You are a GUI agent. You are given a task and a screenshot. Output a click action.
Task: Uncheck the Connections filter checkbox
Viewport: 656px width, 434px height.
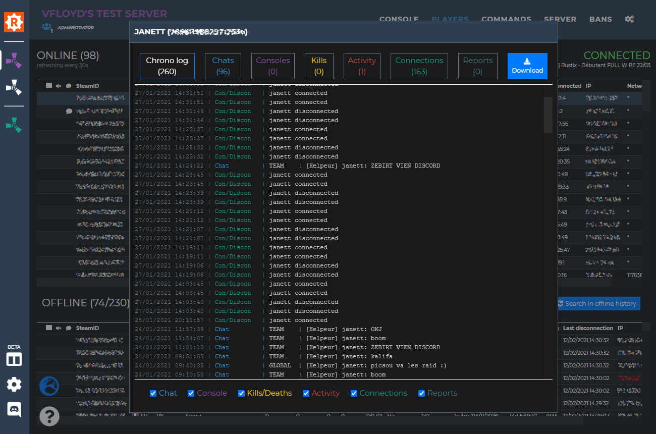tap(354, 394)
